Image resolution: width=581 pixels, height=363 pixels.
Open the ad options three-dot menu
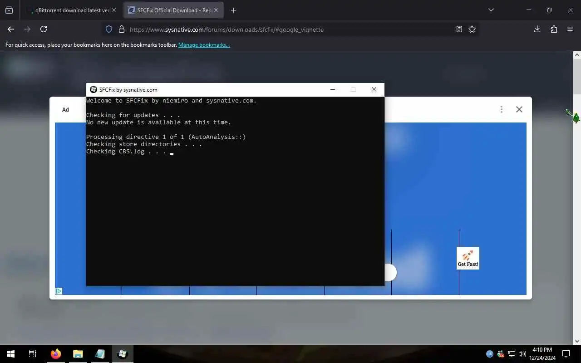tap(501, 109)
